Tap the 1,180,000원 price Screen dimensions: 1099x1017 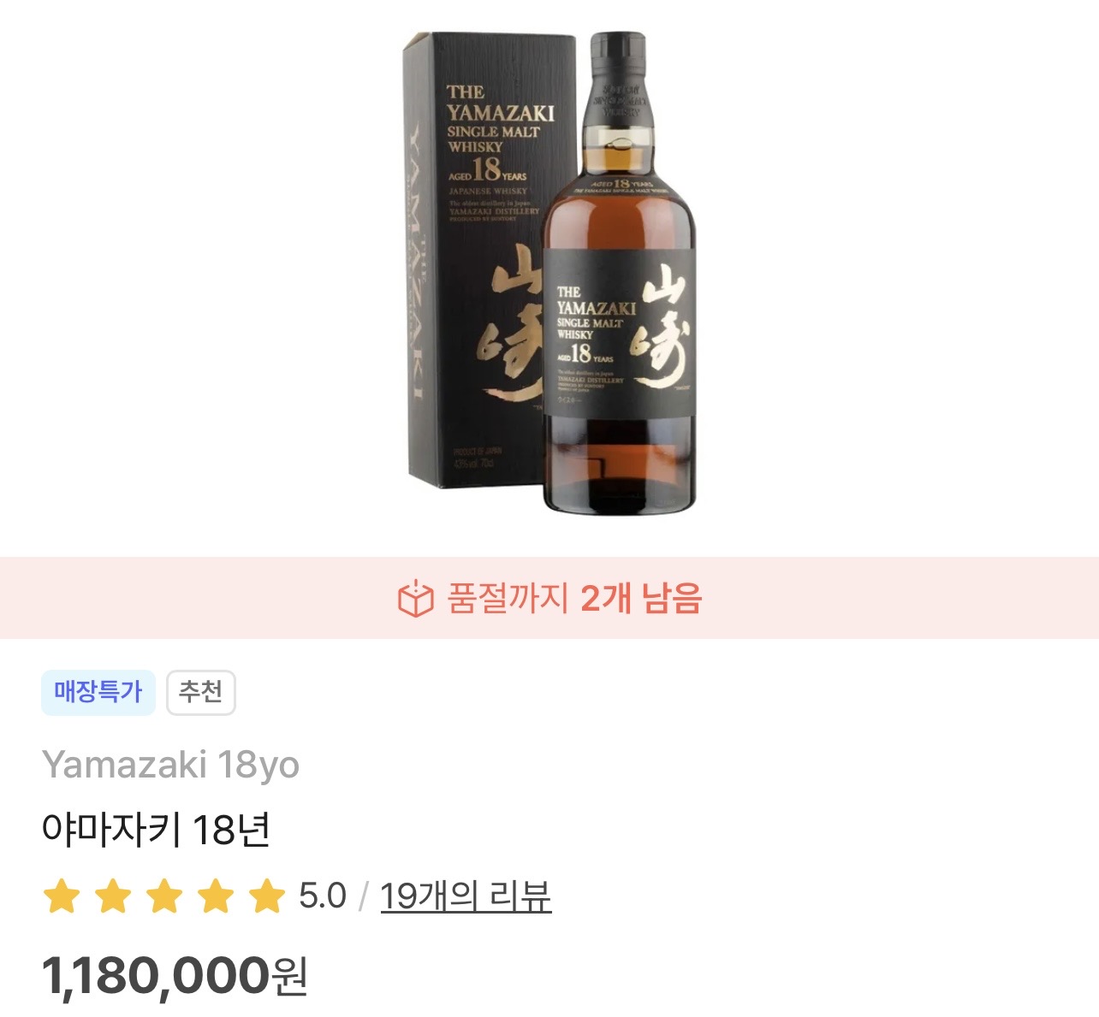(x=175, y=975)
